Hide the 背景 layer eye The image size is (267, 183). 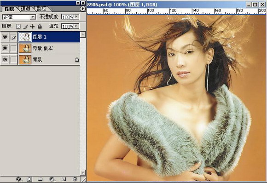(5, 59)
